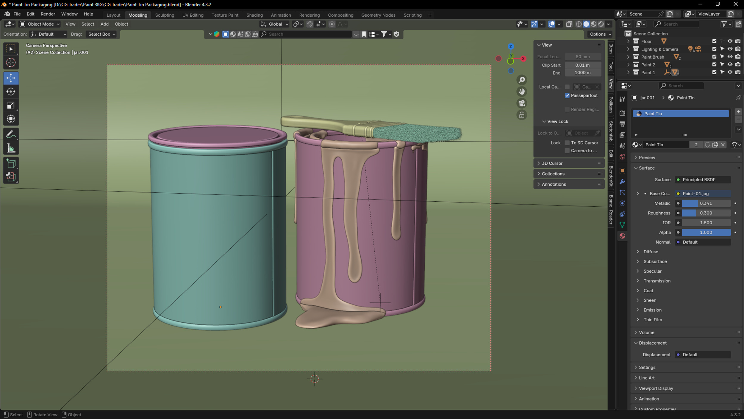Adjust the Alpha slider
The image size is (744, 419).
click(706, 232)
